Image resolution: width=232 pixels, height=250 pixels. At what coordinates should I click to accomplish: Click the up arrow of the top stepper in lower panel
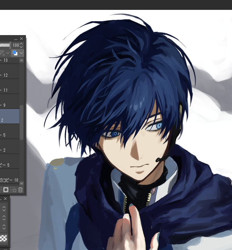[4, 207]
